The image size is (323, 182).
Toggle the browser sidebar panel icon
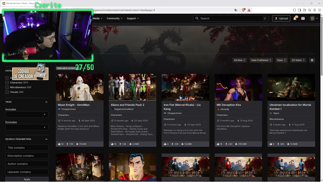[x=300, y=10]
